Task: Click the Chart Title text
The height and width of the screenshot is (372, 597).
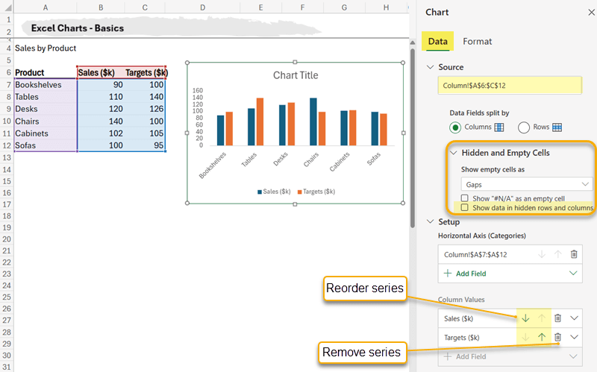Action: [x=296, y=75]
